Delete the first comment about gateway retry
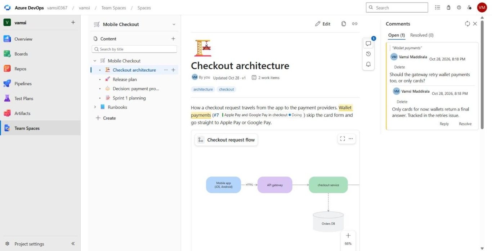This screenshot has height=251, width=492. click(399, 67)
